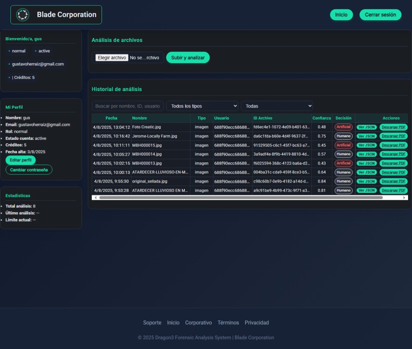Screen dimensions: 412x349
Task: Click the Blade Corporation logo icon
Action: click(x=23, y=15)
